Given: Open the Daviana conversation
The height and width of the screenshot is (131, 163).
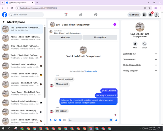Looking at the screenshot, I should point(22,66).
